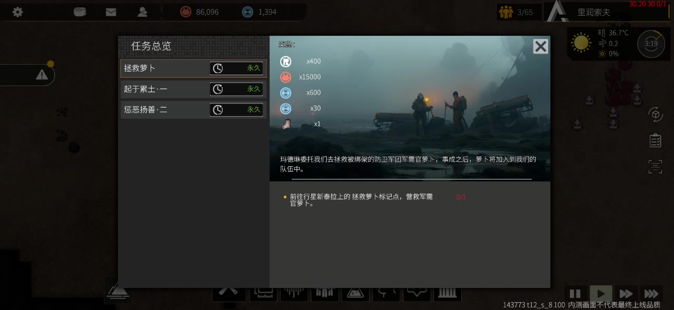
Task: Click the 0% sunlight reading
Action: click(613, 54)
